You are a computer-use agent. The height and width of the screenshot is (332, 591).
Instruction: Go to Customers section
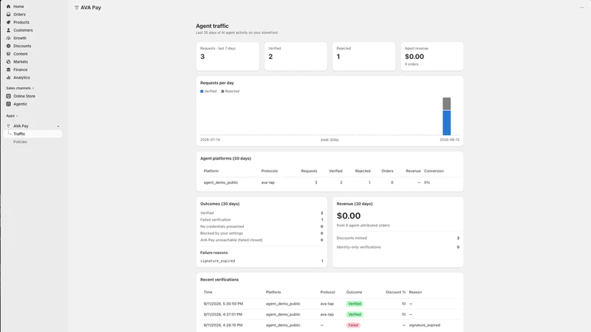pos(23,30)
